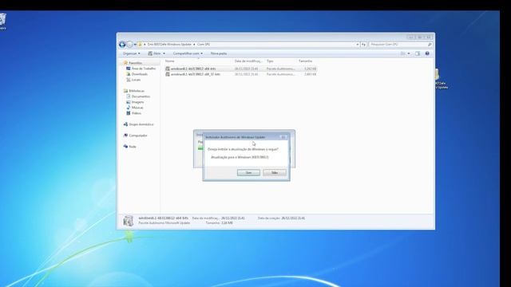Viewport: 511px width, 287px height.
Task: Click the Windows Update folder icon on the desktop
Action: pyautogui.click(x=437, y=75)
